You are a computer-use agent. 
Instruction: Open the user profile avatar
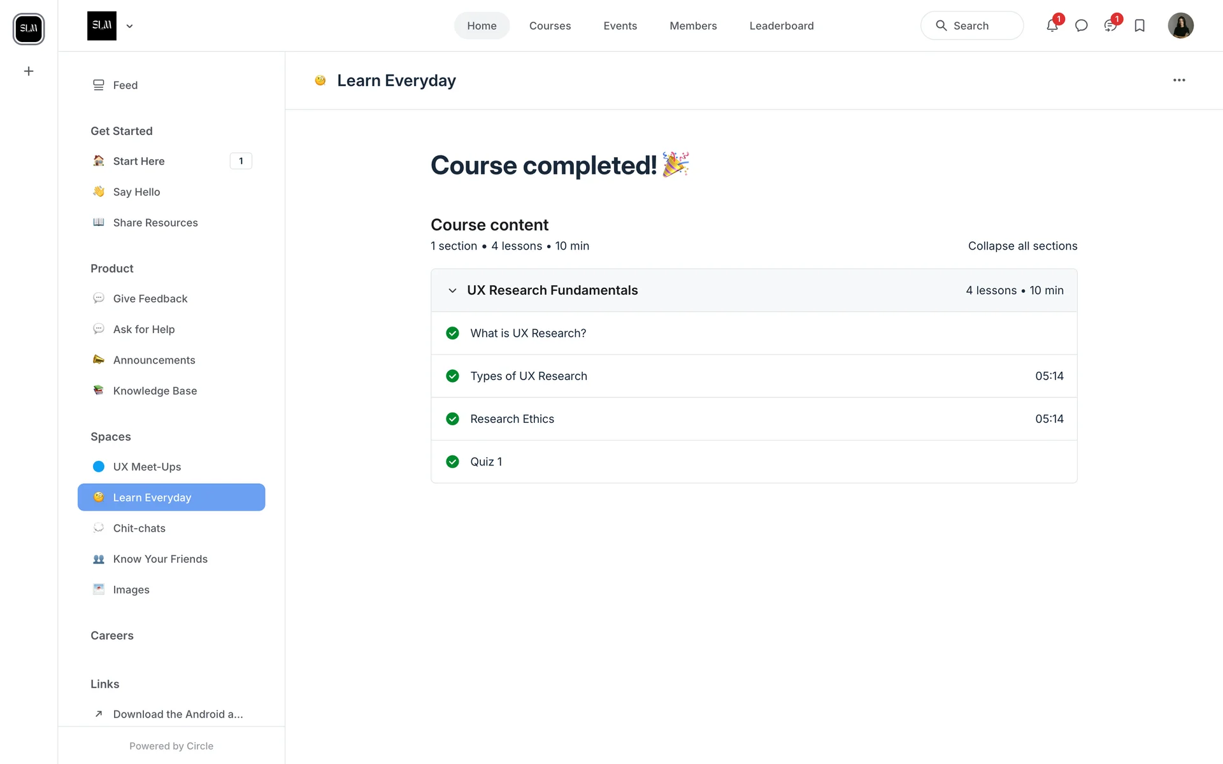1180,26
